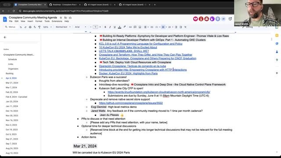Open the Crossplane and Terraform link
Image resolution: width=281 pixels, height=158 pixels.
click(x=145, y=54)
